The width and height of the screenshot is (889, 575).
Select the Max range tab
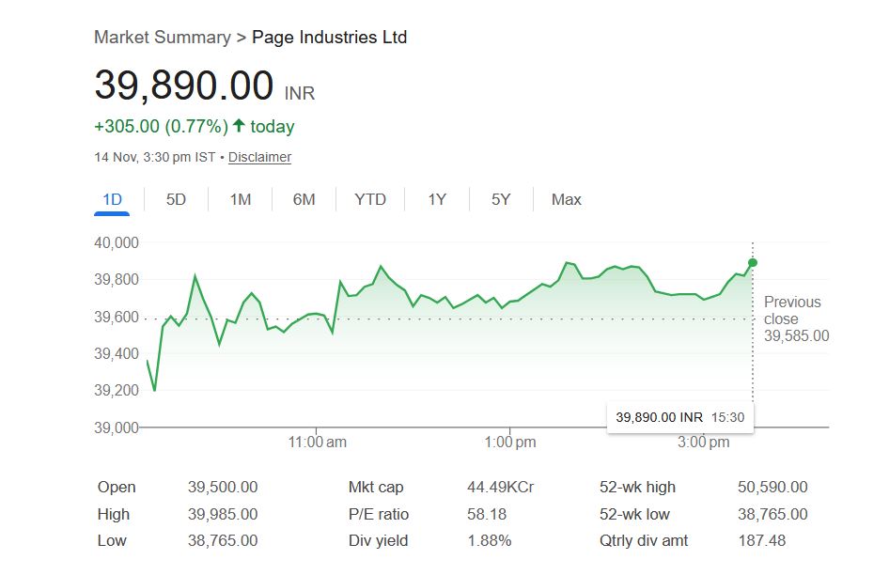tap(567, 199)
